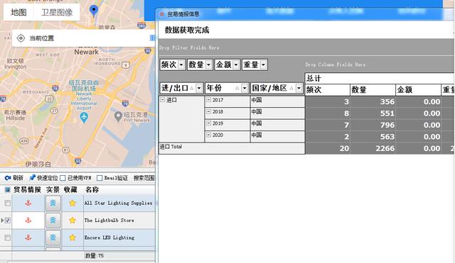455x263 pixels.
Task: Click the red dot in 贸易情报信息 title bar
Action: click(x=162, y=14)
